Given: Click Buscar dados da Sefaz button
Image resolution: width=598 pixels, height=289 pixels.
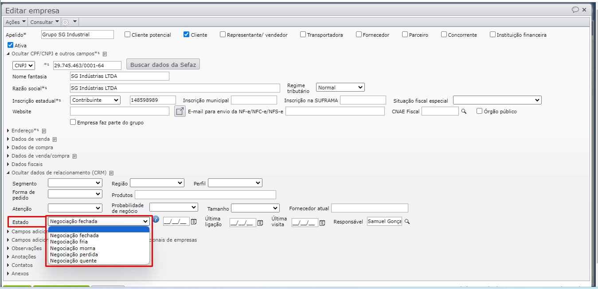Looking at the screenshot, I should 163,65.
